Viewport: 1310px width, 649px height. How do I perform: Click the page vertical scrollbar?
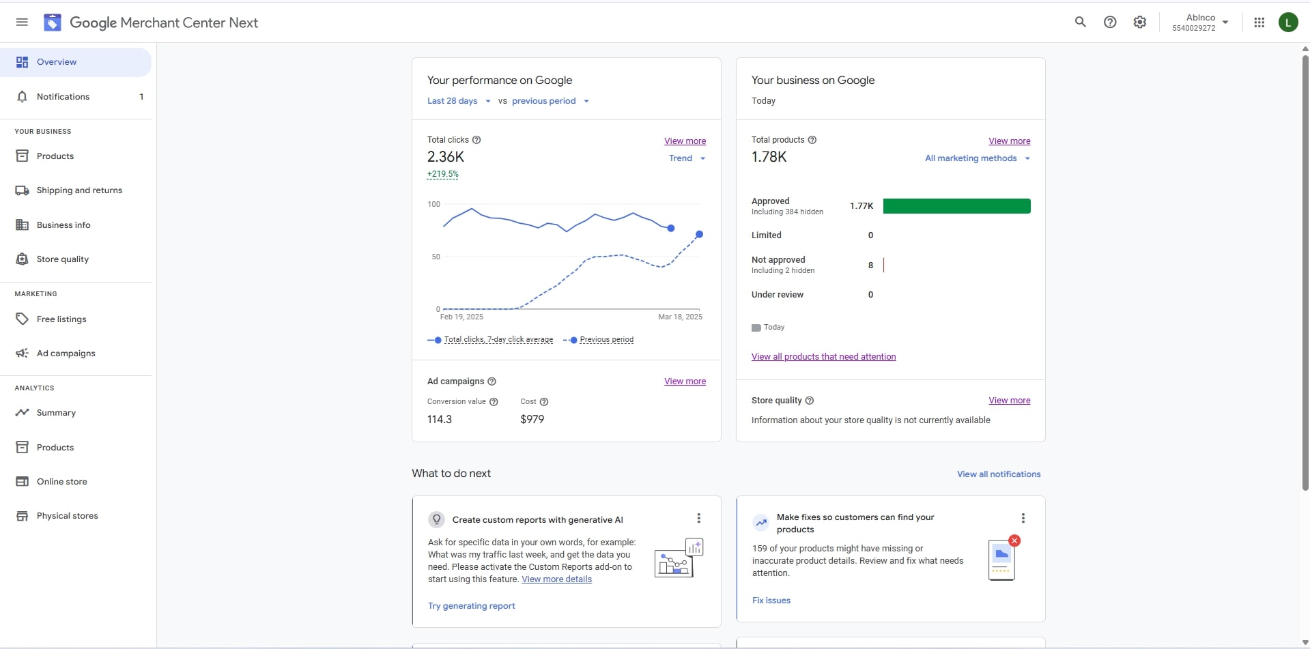tap(1305, 273)
